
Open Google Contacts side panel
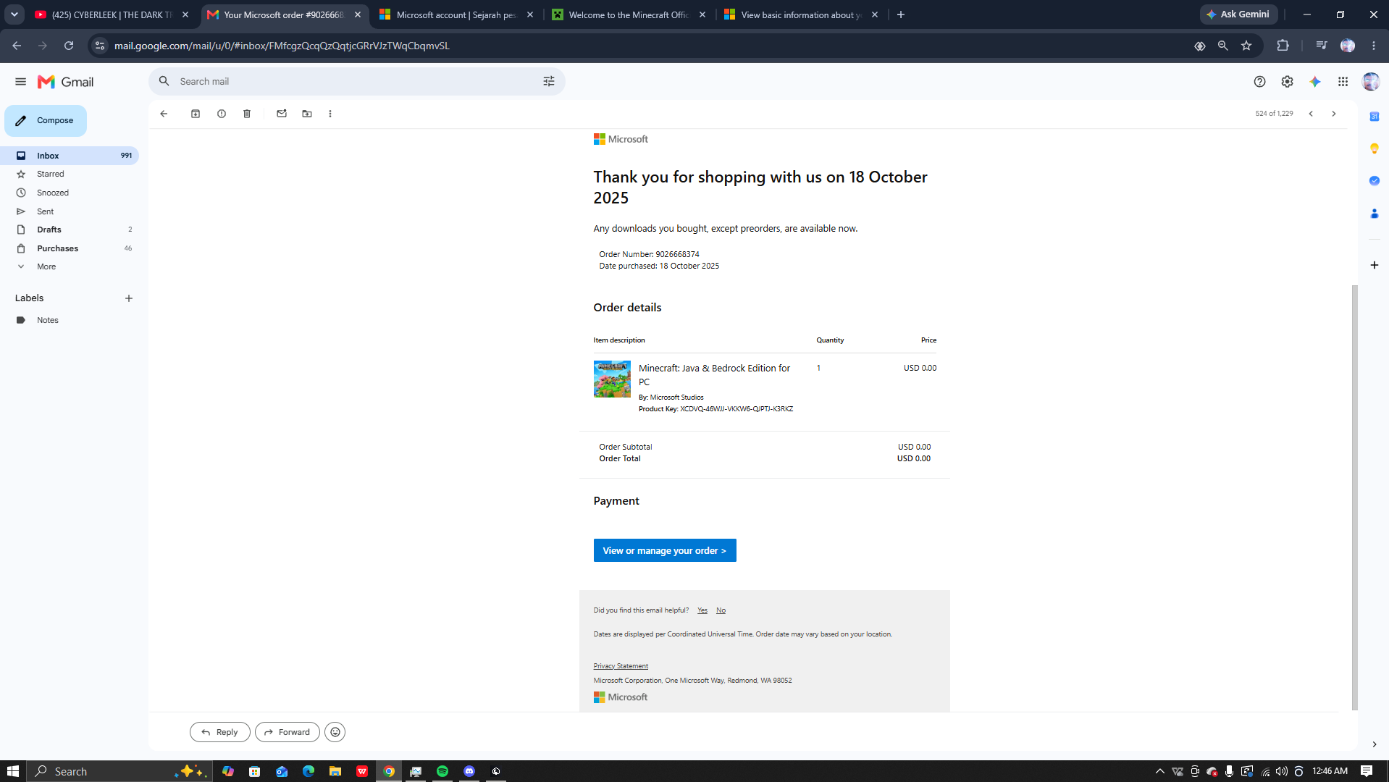tap(1374, 214)
